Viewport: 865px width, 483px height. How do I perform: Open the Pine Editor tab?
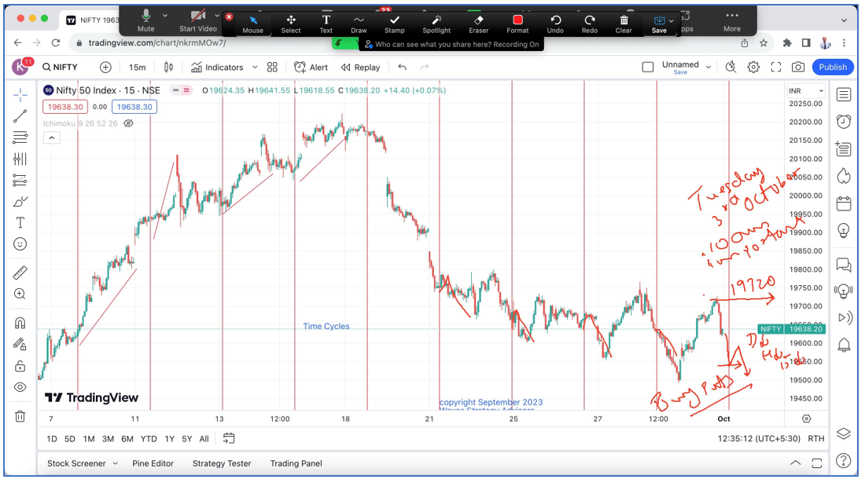click(153, 463)
